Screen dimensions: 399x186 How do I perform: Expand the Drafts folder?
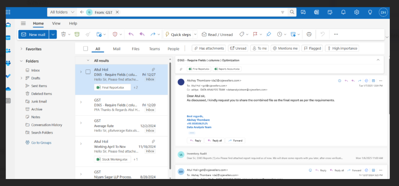coord(21,78)
